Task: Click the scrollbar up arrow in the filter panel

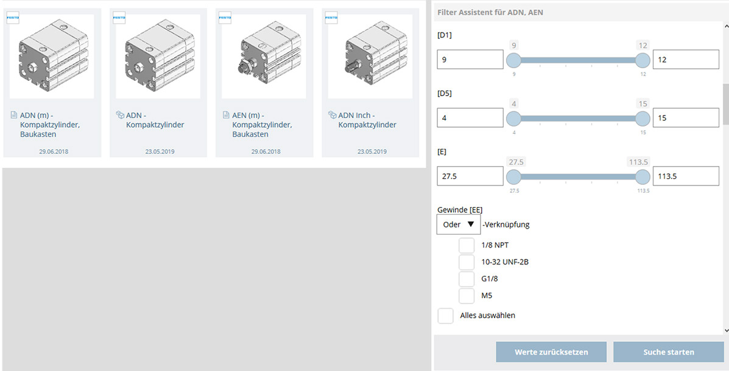Action: click(725, 25)
